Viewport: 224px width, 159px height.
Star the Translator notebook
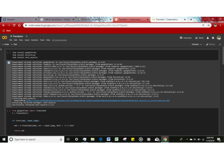(26, 36)
